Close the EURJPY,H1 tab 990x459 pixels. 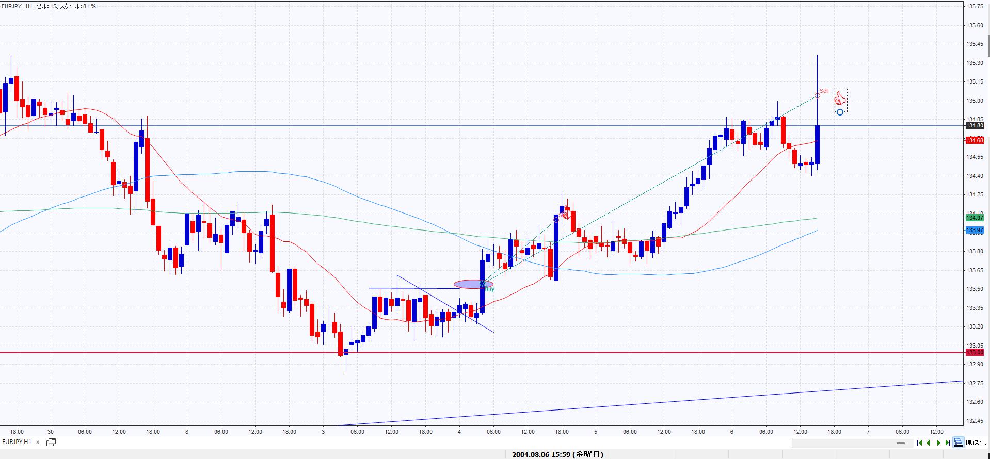click(x=37, y=442)
